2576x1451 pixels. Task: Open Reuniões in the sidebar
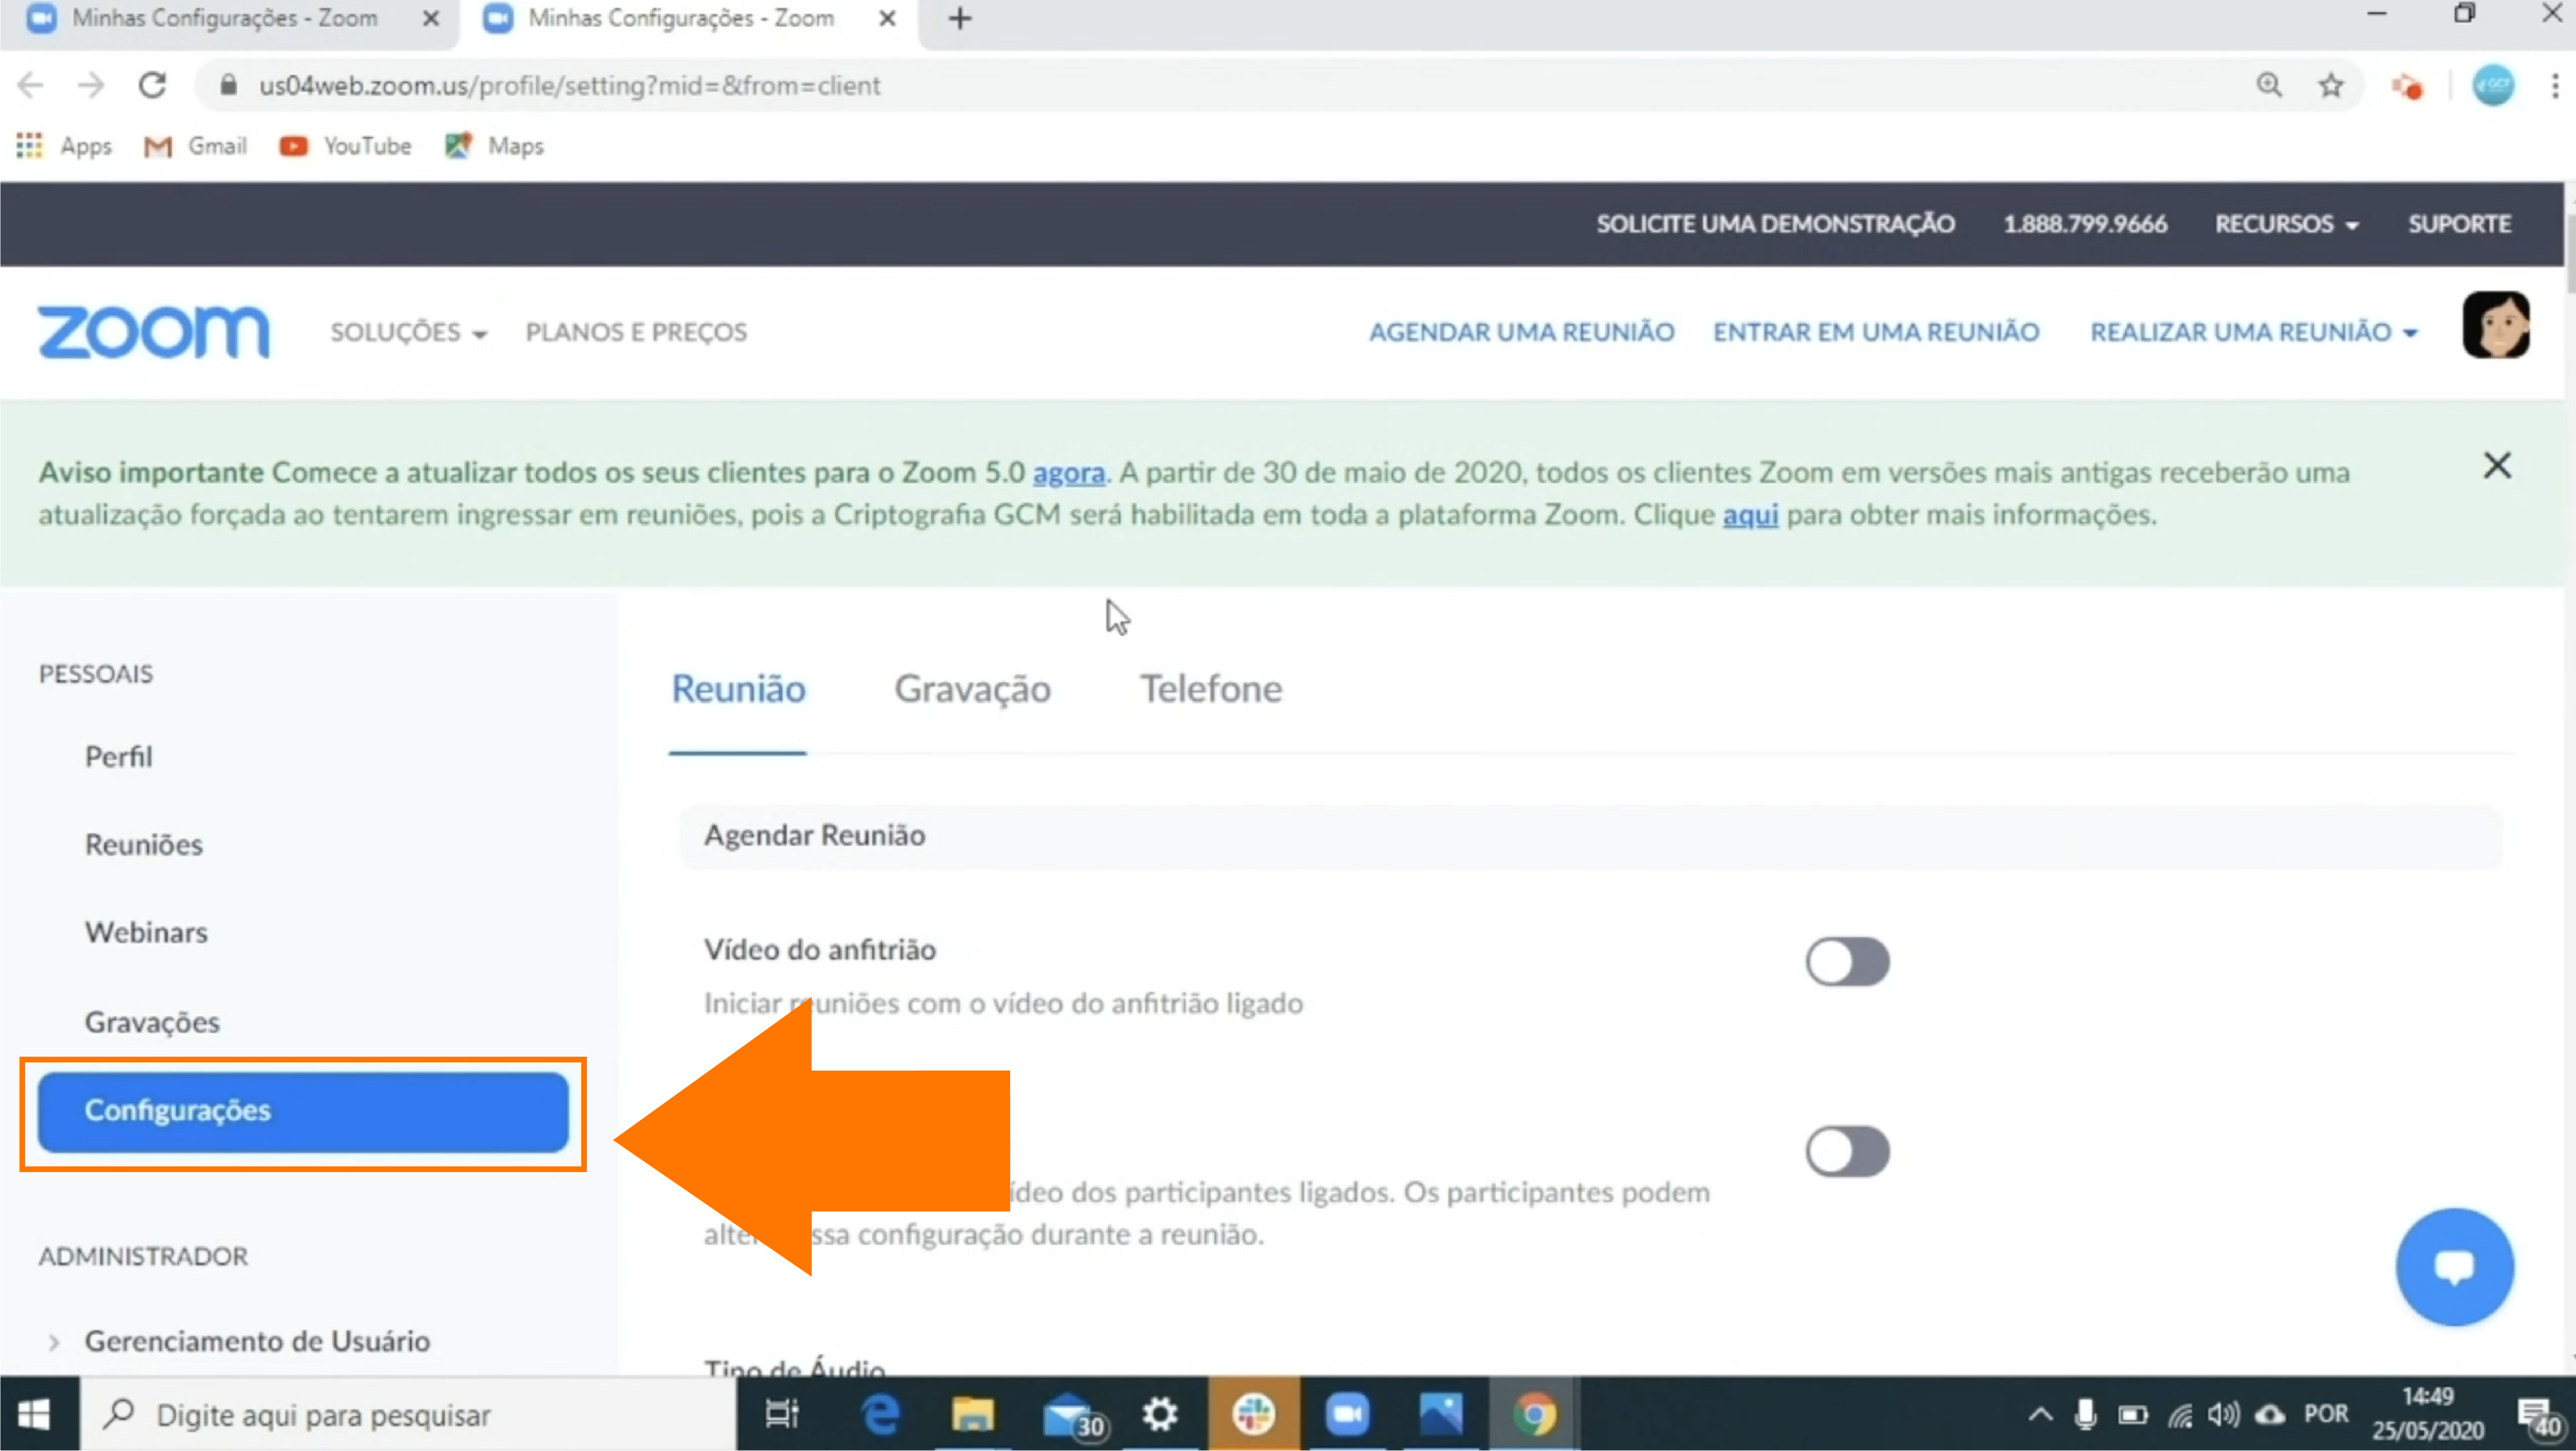click(x=144, y=844)
